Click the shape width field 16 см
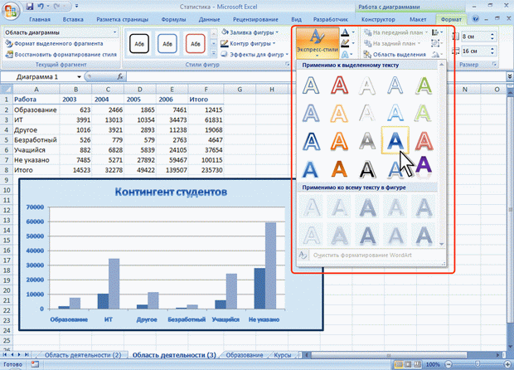The image size is (514, 370). tap(475, 51)
